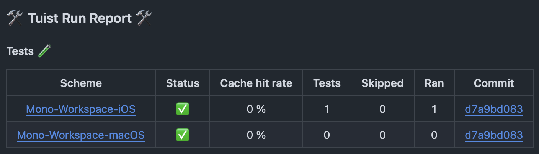Select the cache hit rate value for Mono-Workspace-iOS
Screen dimensions: 539x154
[256, 109]
